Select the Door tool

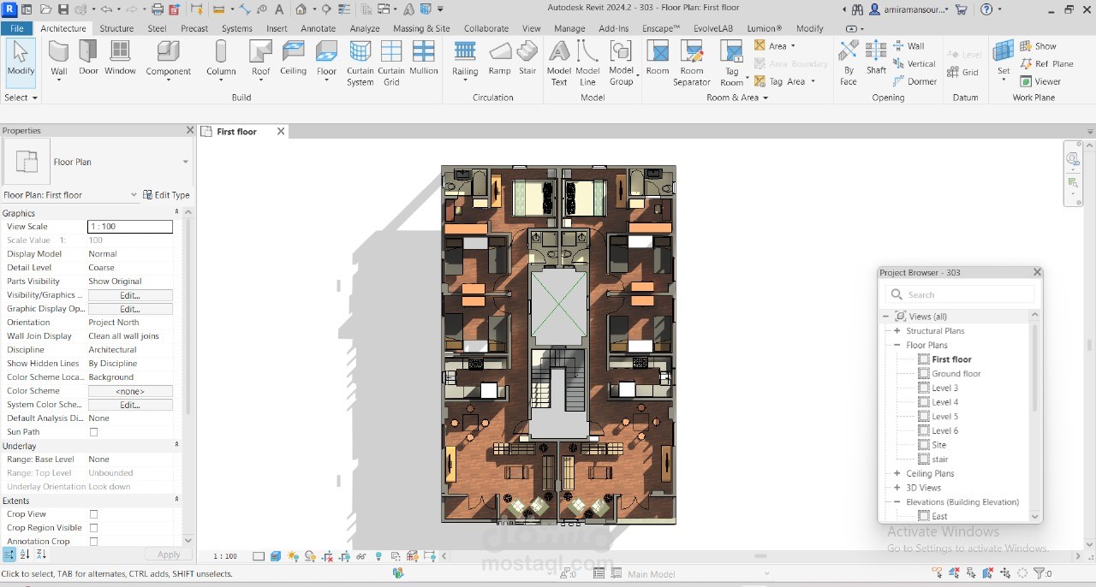click(x=88, y=58)
